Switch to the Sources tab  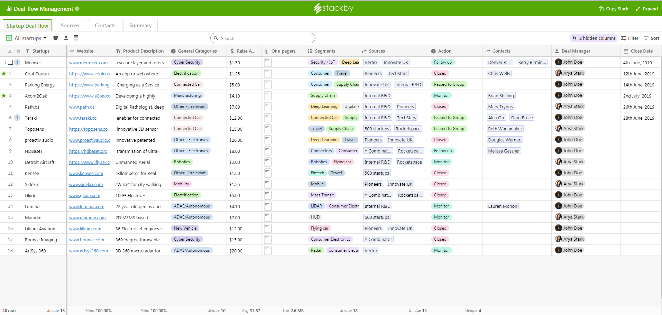[x=70, y=26]
